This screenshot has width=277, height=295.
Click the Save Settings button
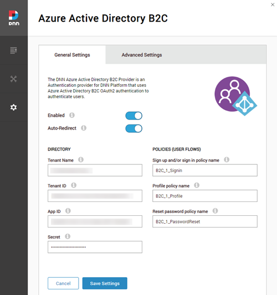(105, 283)
